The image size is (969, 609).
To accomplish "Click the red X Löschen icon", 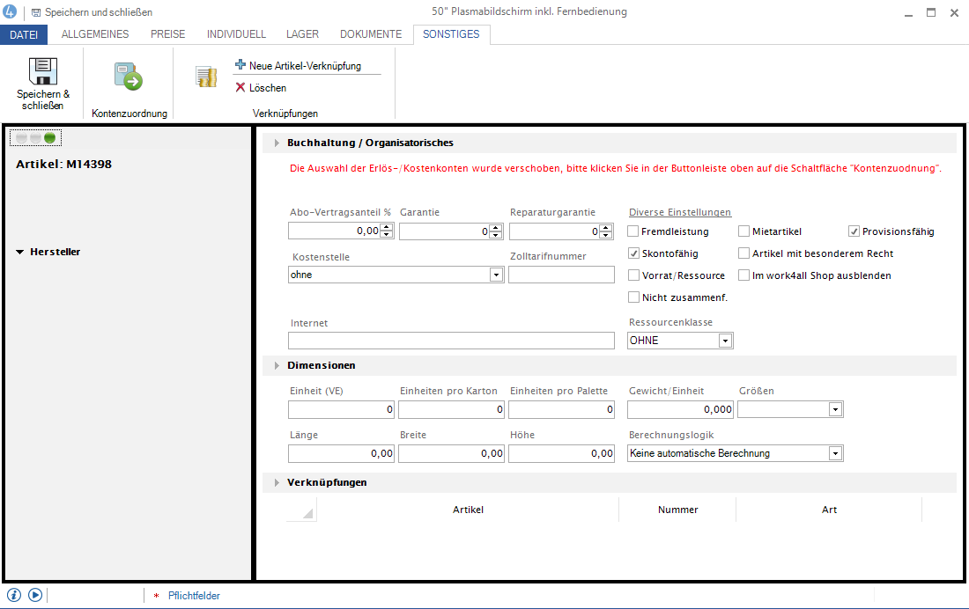I will 240,88.
